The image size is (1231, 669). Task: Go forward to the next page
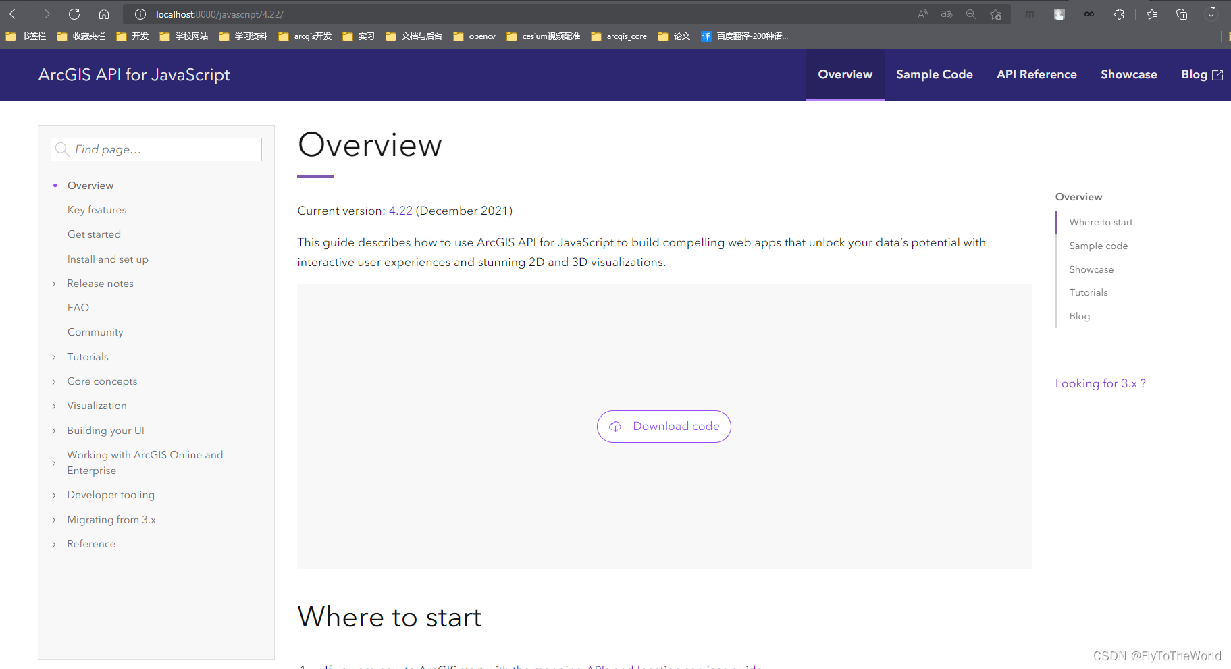coord(45,14)
